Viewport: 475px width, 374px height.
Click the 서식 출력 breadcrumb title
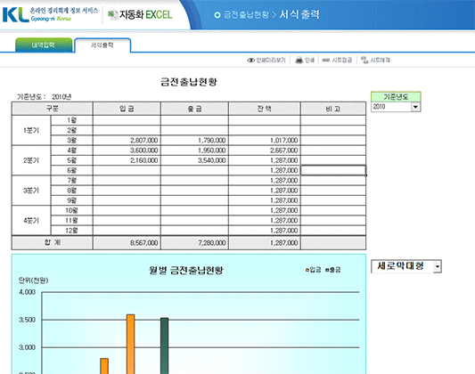[299, 14]
